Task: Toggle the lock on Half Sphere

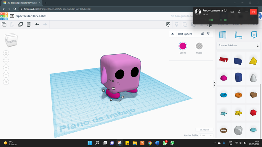Action: (202, 34)
